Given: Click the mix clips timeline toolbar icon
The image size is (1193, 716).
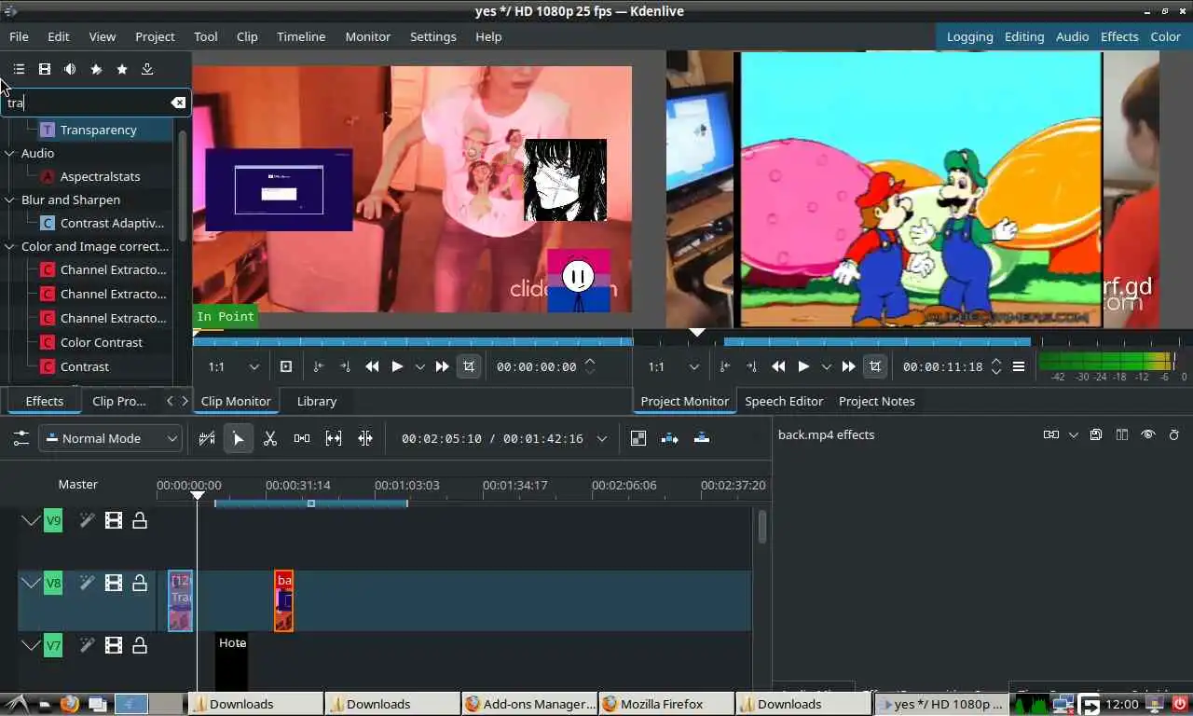Looking at the screenshot, I should click(x=208, y=438).
